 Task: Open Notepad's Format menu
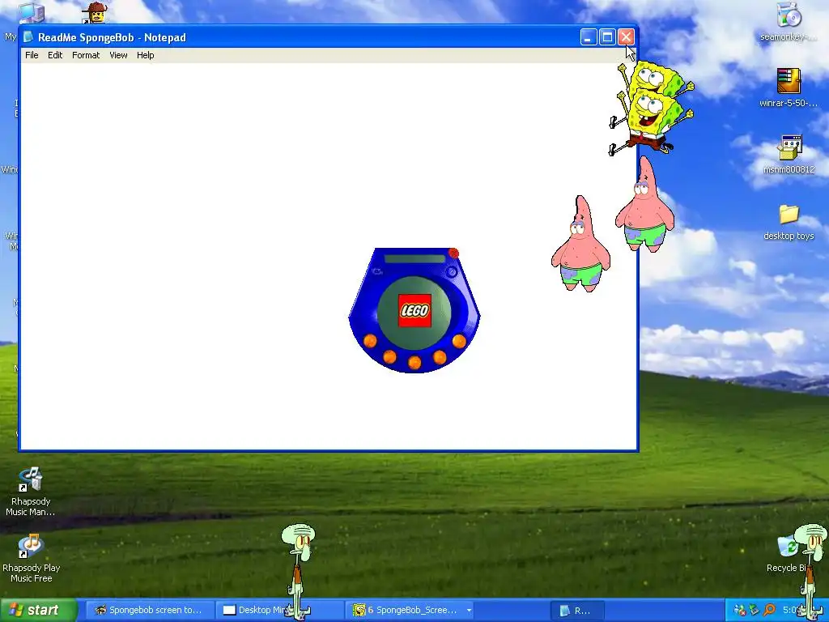(86, 55)
